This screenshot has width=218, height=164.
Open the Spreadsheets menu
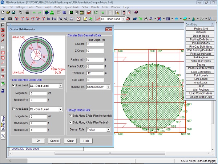click(72, 7)
